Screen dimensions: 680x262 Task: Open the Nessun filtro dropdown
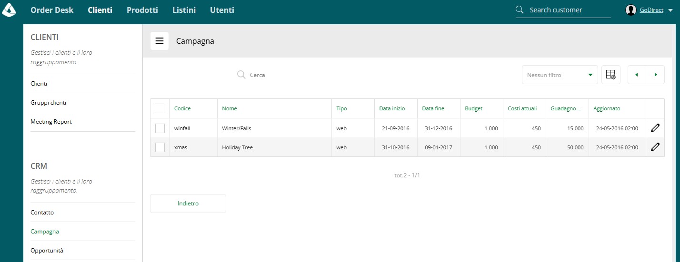coord(560,75)
